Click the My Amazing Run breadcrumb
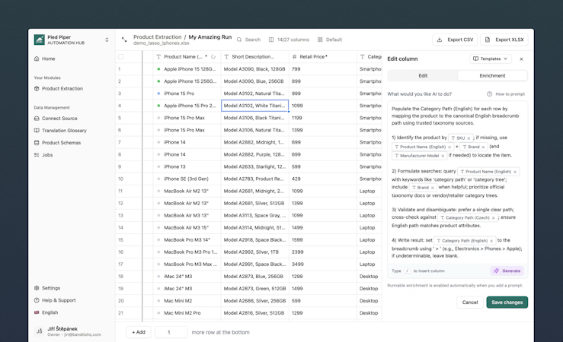 [210, 37]
